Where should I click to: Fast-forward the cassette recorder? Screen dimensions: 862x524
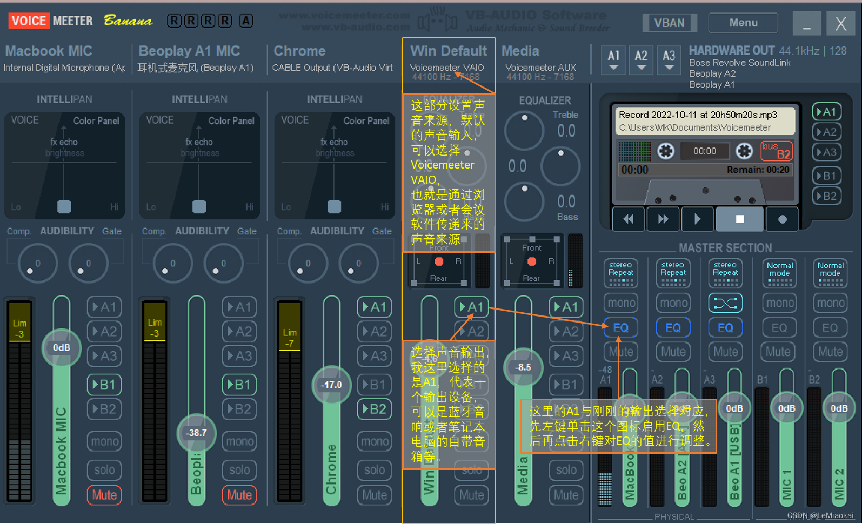pos(663,219)
